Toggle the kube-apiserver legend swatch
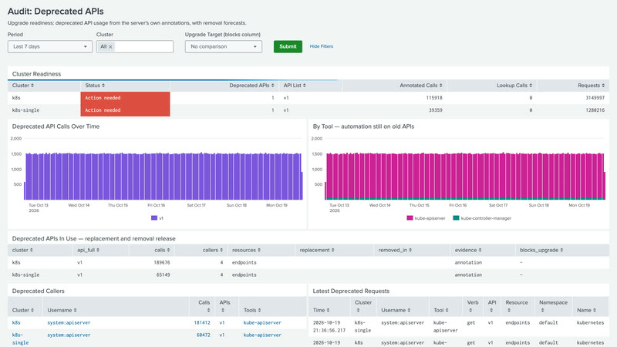Image resolution: width=617 pixels, height=347 pixels. tap(410, 218)
